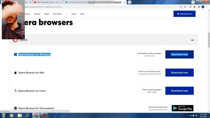Click the Opera Browser for Mac text
Viewport: 210px width, 118px height.
tap(31, 73)
